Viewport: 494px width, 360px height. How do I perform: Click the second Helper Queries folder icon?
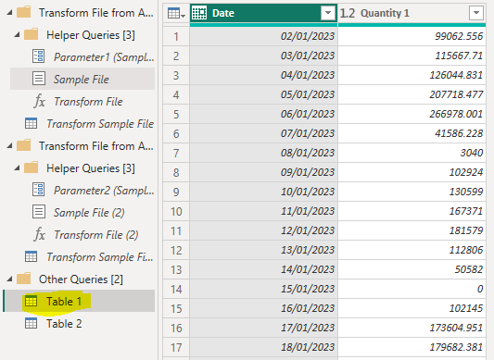[x=31, y=168]
